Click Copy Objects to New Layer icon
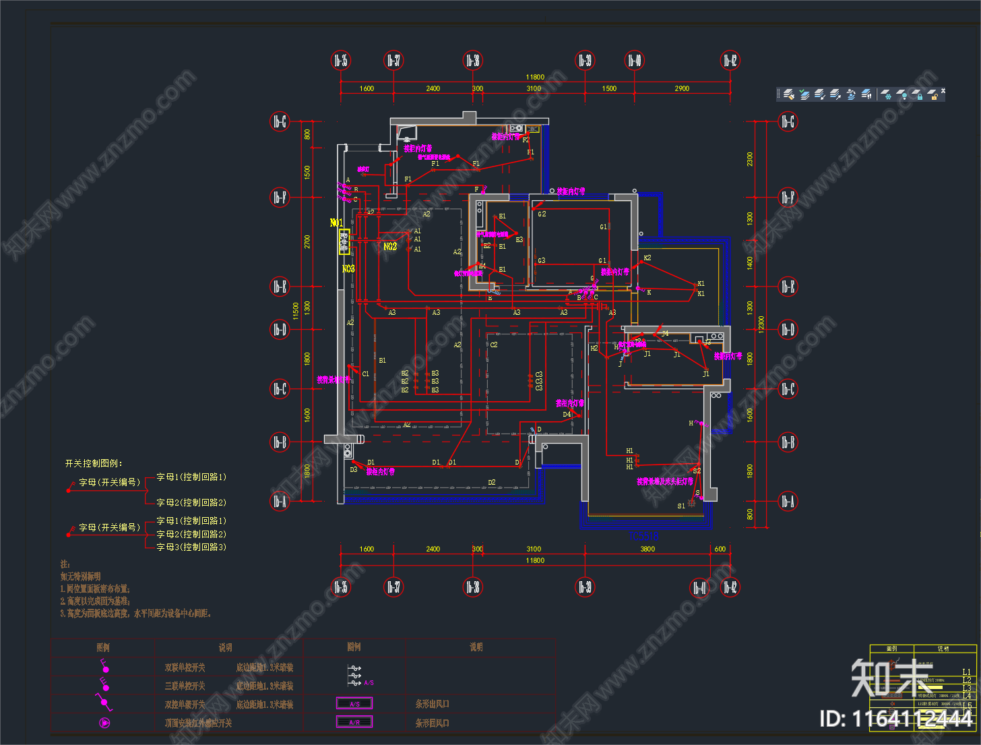The image size is (981, 745). (x=851, y=94)
